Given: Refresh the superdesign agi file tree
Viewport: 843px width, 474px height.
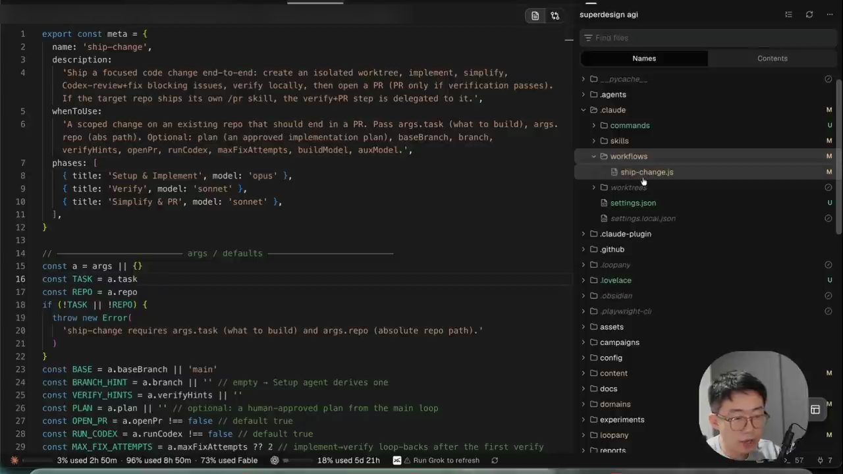Looking at the screenshot, I should coord(809,14).
